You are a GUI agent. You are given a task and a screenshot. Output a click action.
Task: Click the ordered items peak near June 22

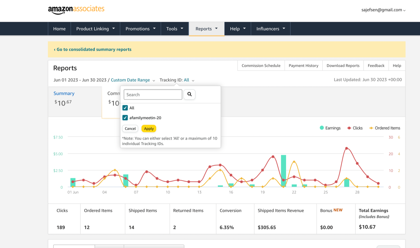click(x=294, y=162)
